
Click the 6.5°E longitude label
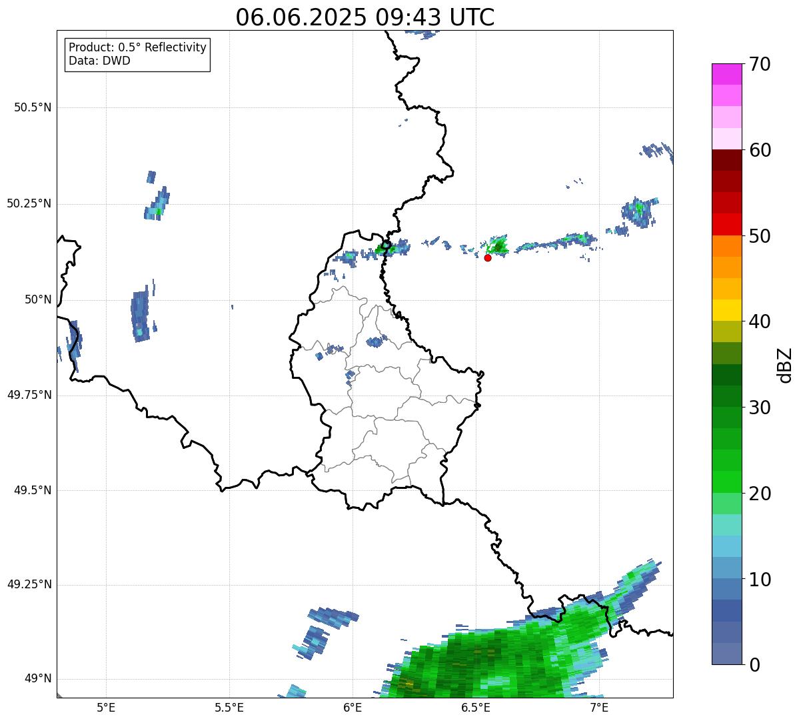pyautogui.click(x=476, y=707)
